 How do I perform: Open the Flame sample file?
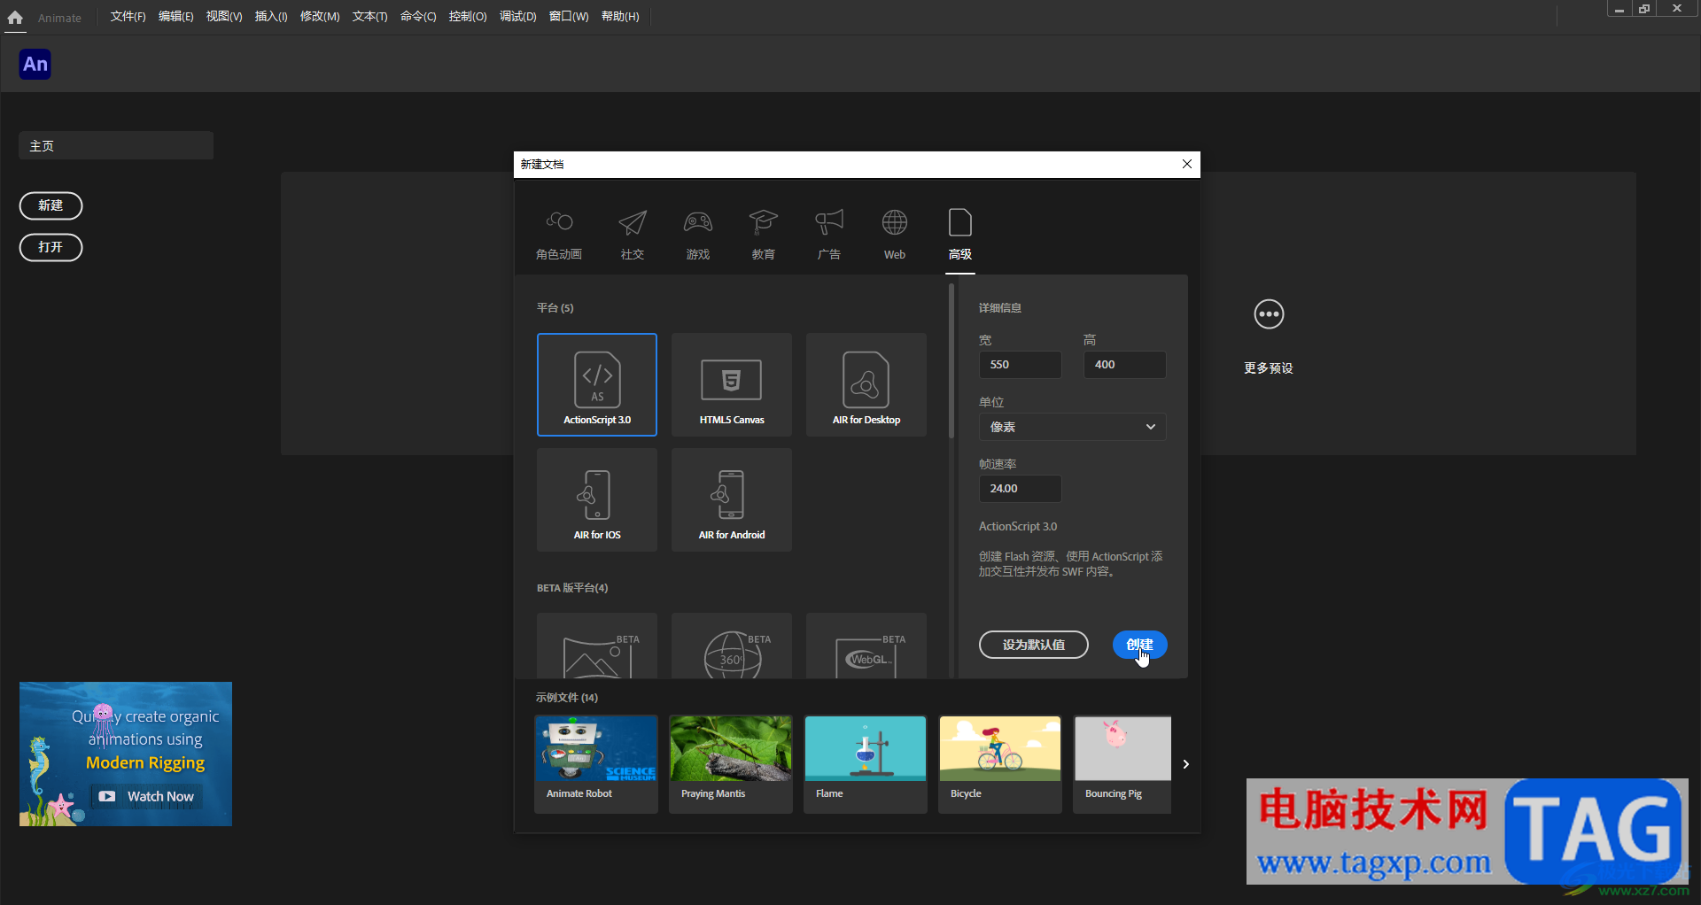pyautogui.click(x=866, y=764)
